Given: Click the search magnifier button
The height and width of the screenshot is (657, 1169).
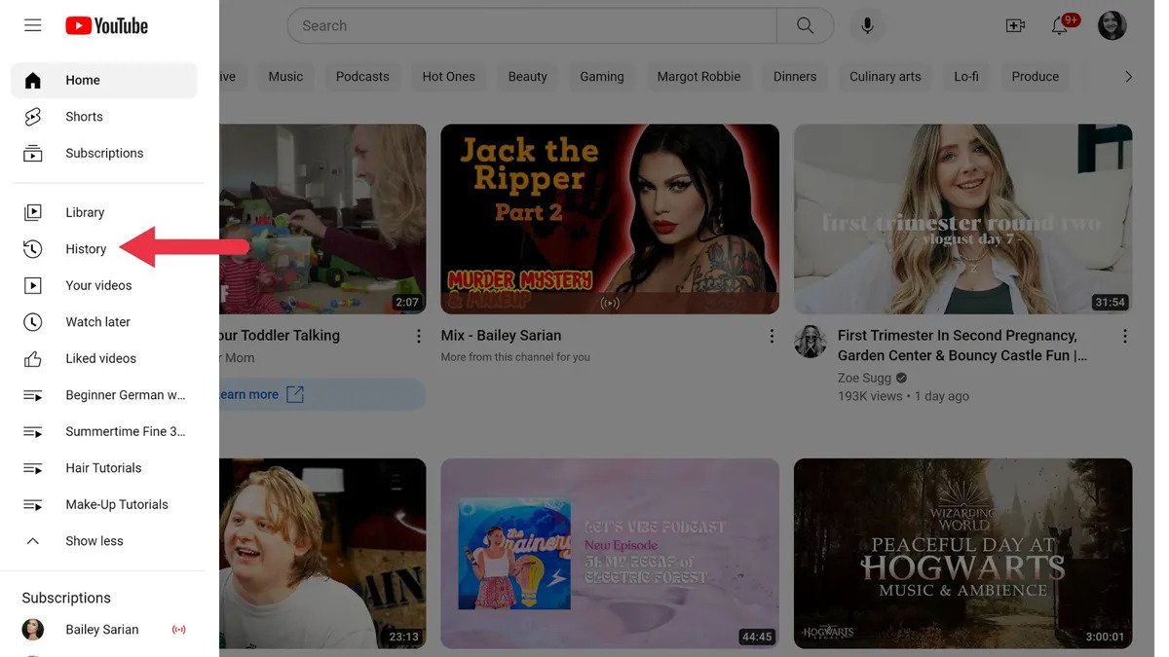Looking at the screenshot, I should 804,25.
